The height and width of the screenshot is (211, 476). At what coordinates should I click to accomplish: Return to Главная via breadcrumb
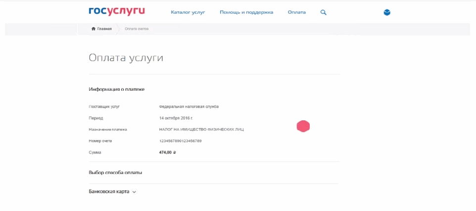[104, 29]
